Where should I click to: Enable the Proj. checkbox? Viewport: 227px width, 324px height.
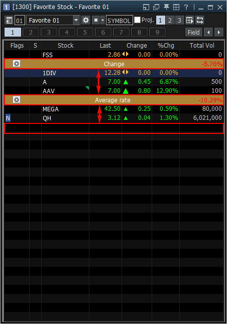(x=137, y=20)
